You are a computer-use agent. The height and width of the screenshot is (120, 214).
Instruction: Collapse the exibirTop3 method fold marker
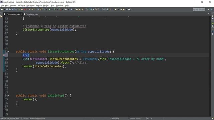tap(8, 95)
